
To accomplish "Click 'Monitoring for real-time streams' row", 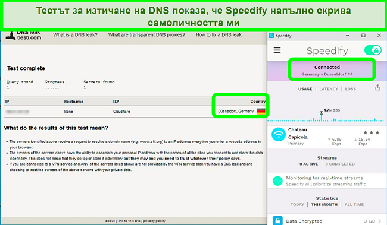I will tap(327, 181).
